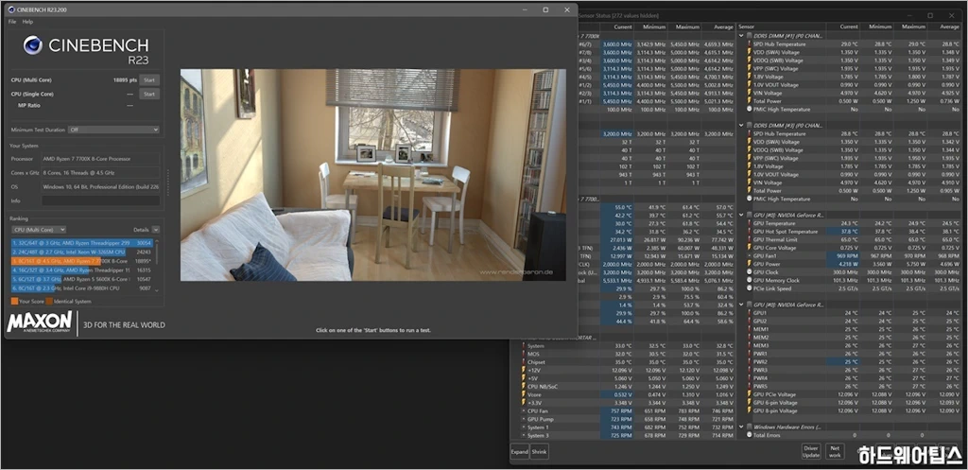
Task: Open the Minimum Test Duration dropdown
Action: pyautogui.click(x=113, y=130)
